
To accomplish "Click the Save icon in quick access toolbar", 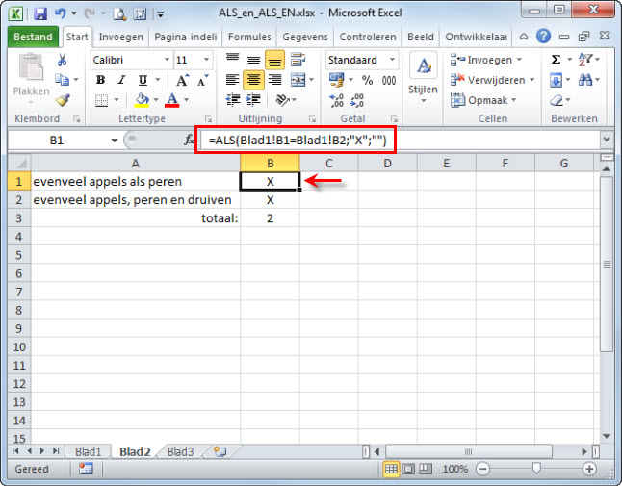I will (40, 13).
